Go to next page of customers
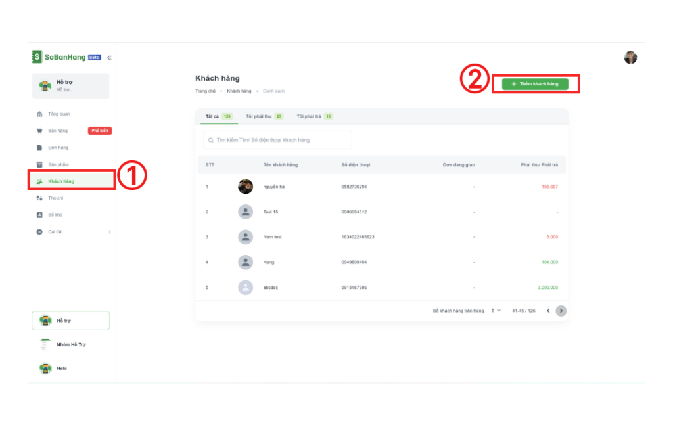673x425 pixels. tap(561, 311)
